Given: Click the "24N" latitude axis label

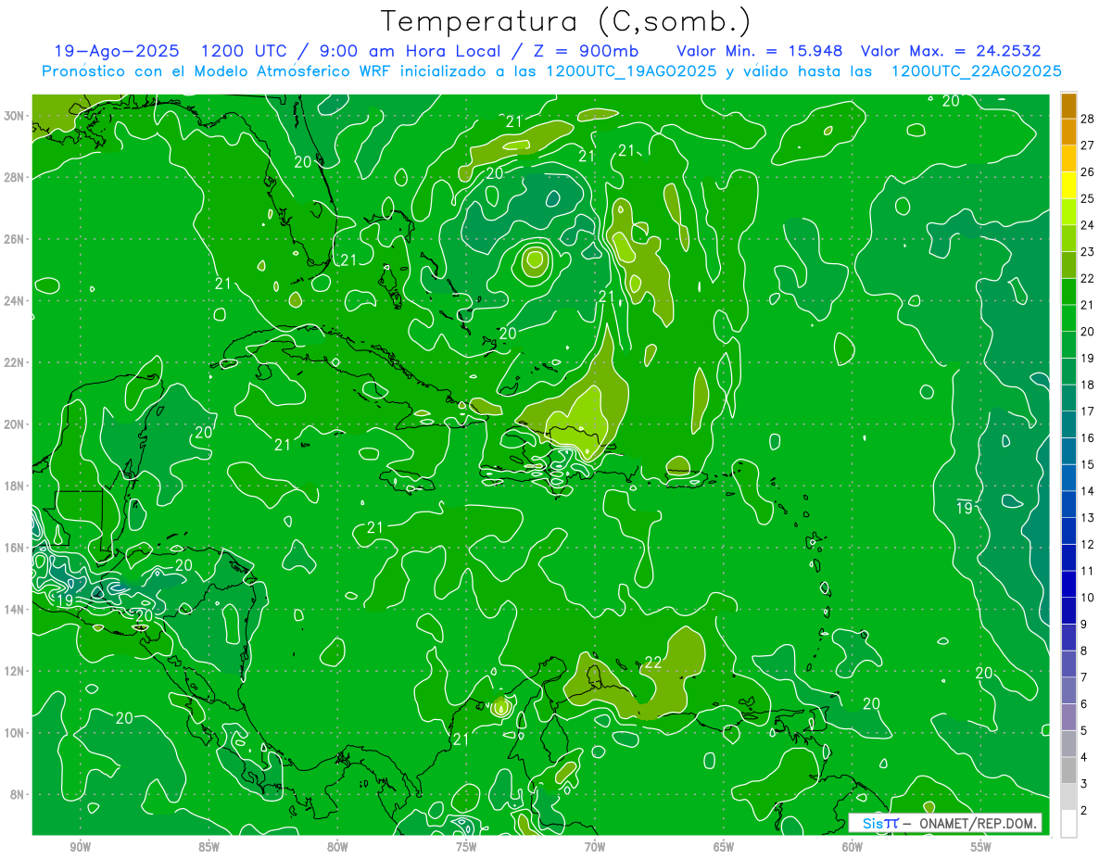Looking at the screenshot, I should click(16, 301).
